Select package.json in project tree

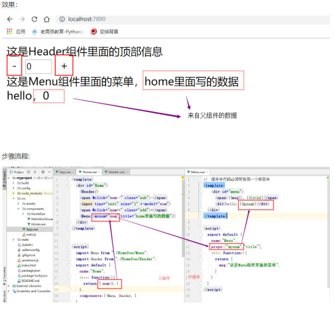(x=29, y=271)
